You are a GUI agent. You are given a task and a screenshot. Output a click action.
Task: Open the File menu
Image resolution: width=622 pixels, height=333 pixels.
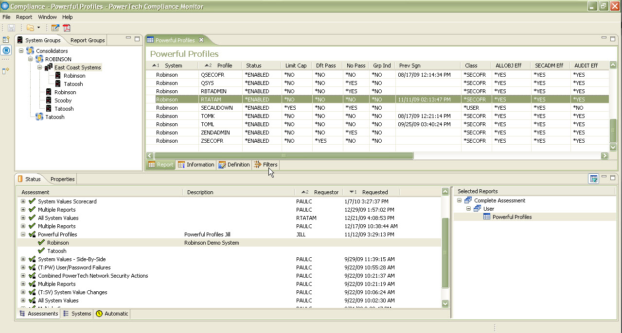(6, 17)
